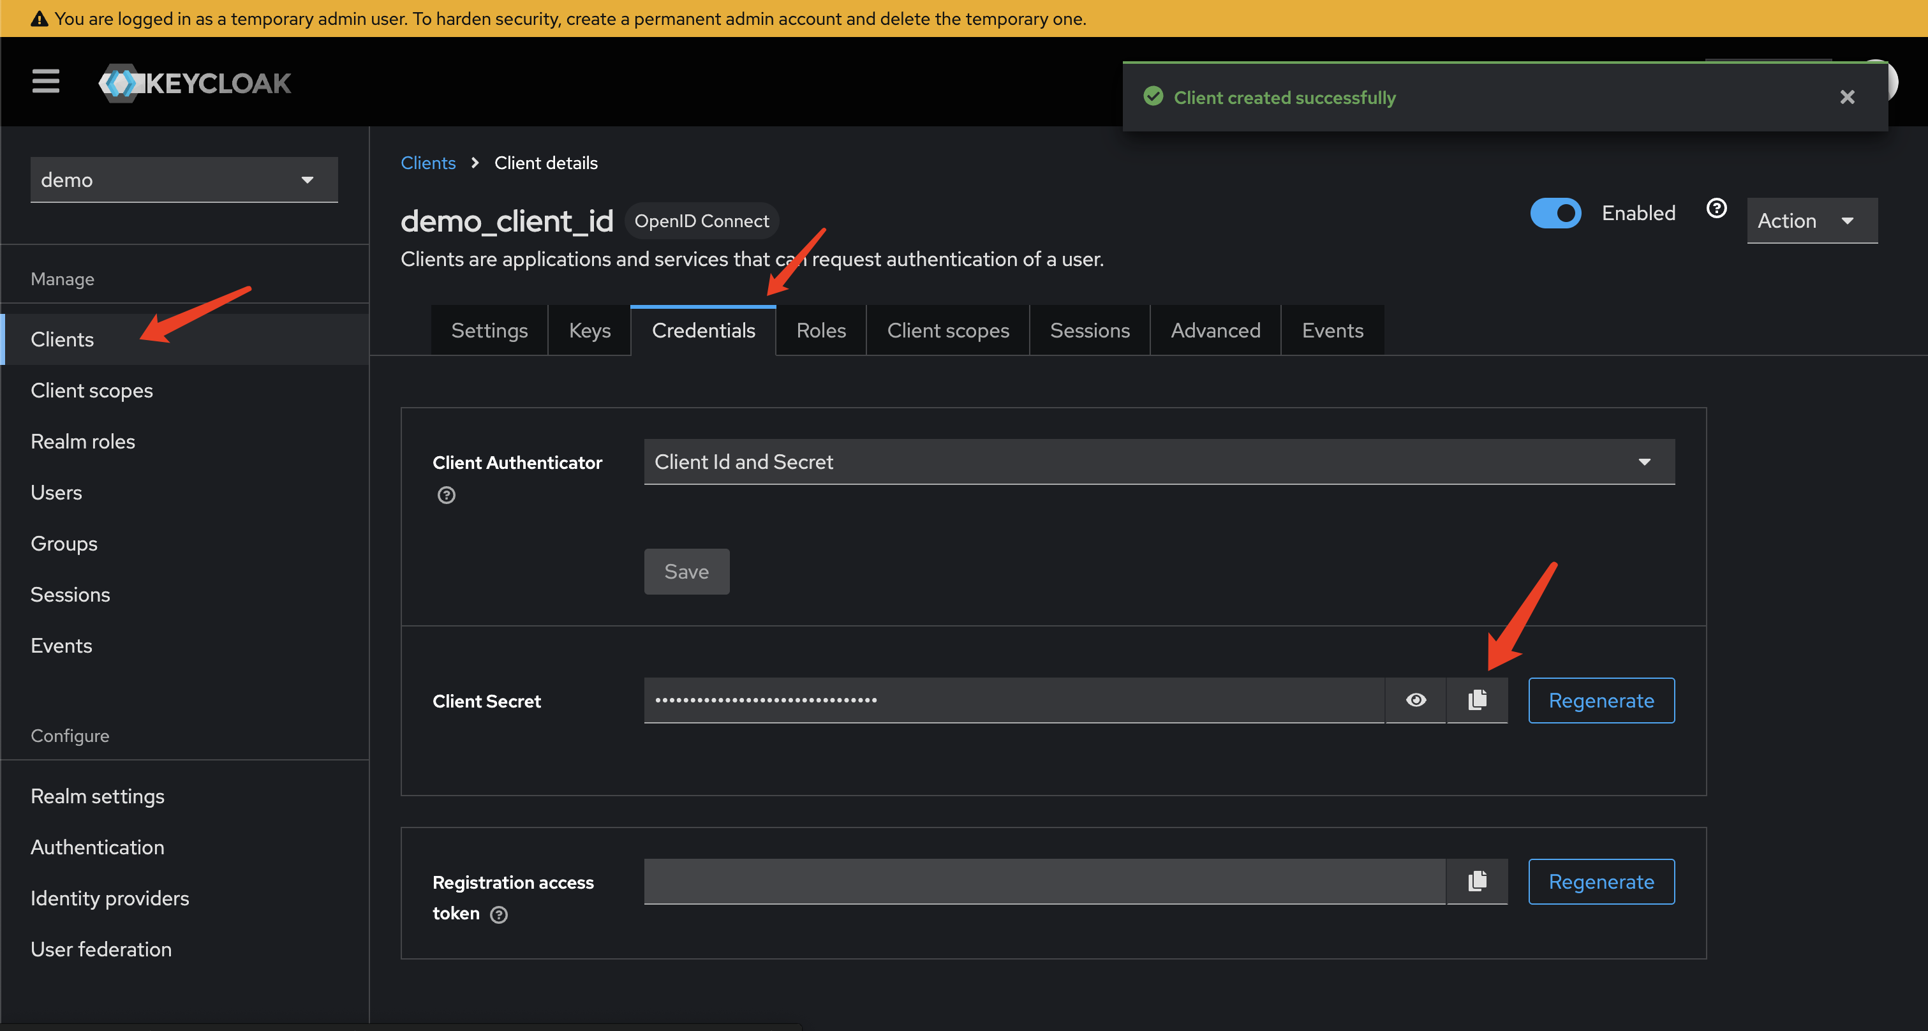The image size is (1928, 1031).
Task: Open Client scopes in the sidebar
Action: coord(186,390)
